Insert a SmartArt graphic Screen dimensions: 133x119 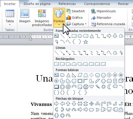pos(75,11)
